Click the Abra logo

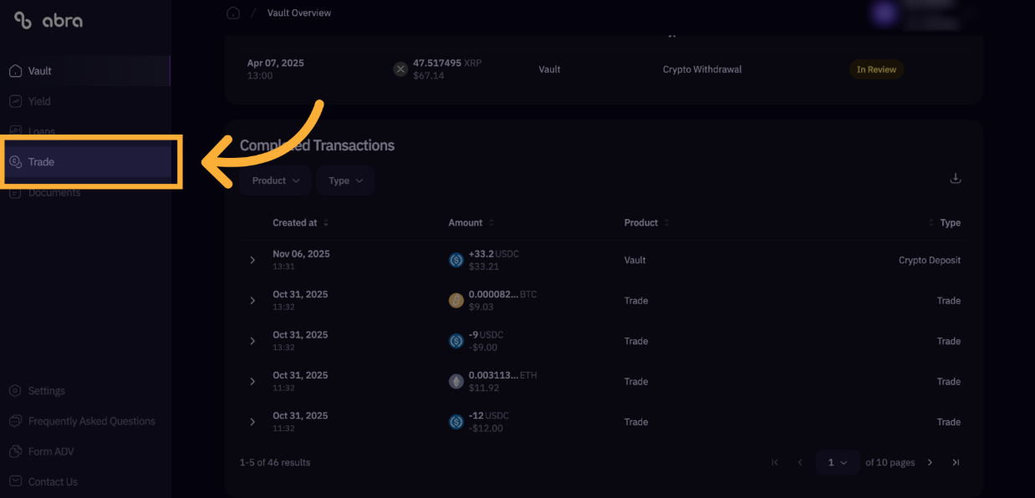48,21
